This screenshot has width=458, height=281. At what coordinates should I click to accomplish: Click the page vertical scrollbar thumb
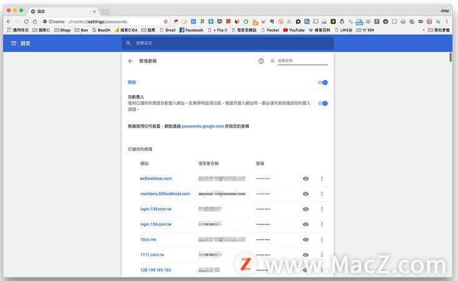pos(451,57)
